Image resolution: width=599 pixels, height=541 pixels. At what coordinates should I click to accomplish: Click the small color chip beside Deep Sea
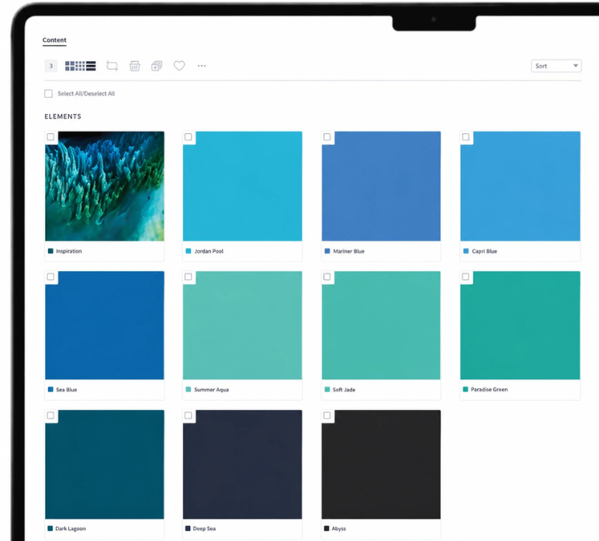pyautogui.click(x=188, y=529)
